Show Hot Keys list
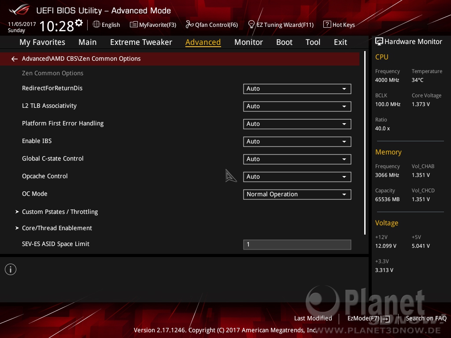451x338 pixels. coord(339,25)
